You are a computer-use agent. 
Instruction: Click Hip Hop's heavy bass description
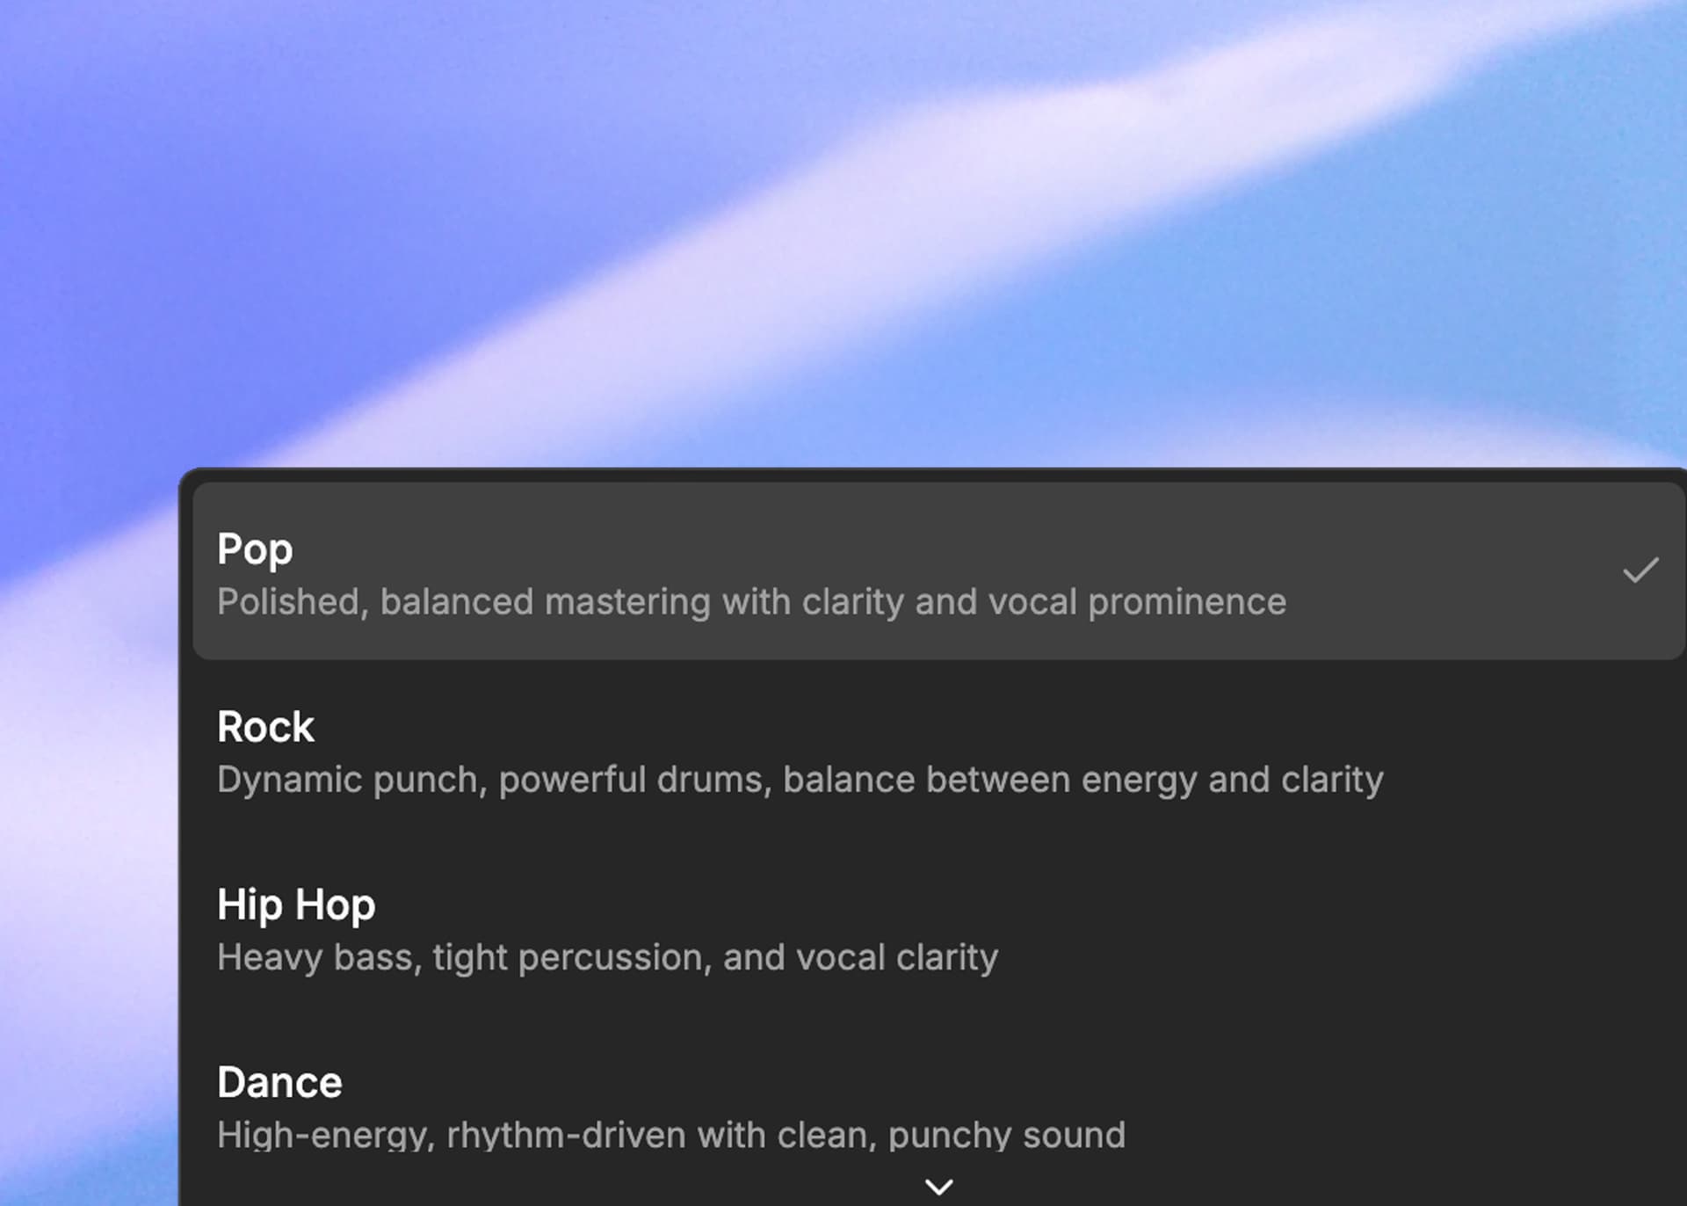pyautogui.click(x=607, y=958)
